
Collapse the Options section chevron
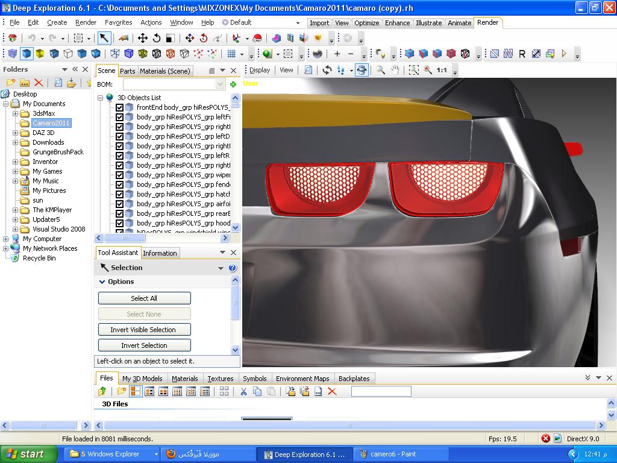(102, 282)
